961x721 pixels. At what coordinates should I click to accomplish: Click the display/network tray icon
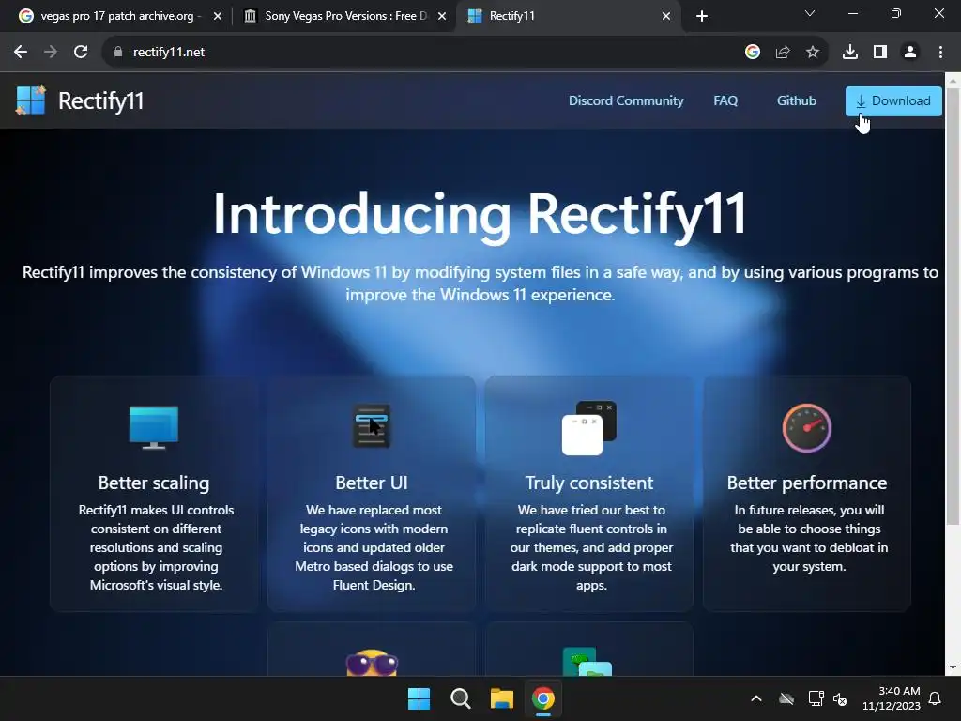coord(816,698)
